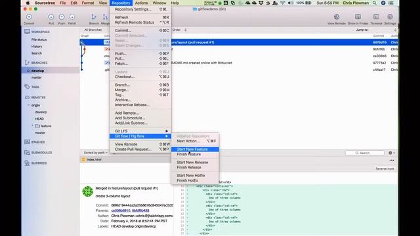Select View Remote in Repository menu
The height and width of the screenshot is (236, 420).
[140, 144]
